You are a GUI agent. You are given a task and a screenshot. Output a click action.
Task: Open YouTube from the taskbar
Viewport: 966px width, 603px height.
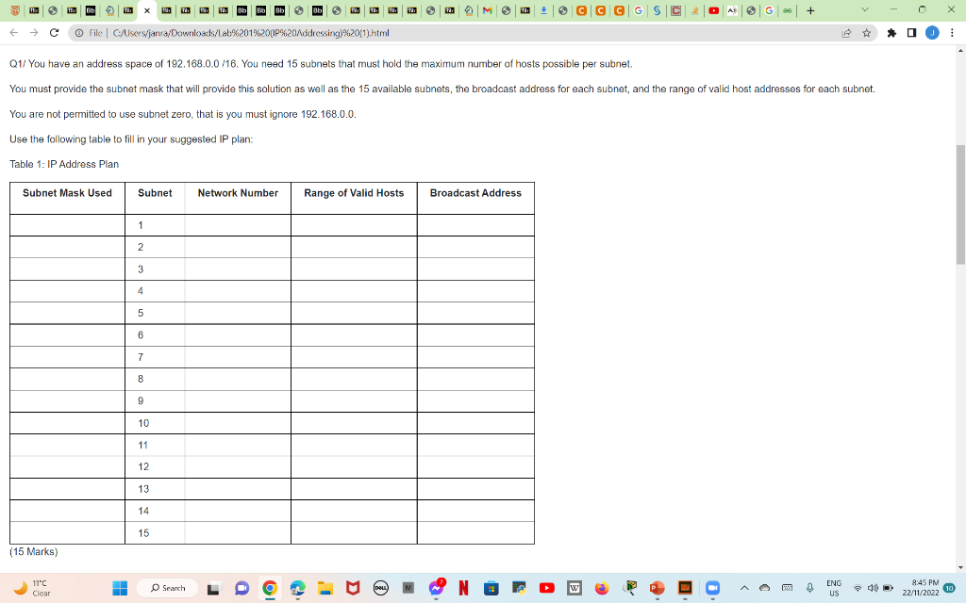point(545,588)
